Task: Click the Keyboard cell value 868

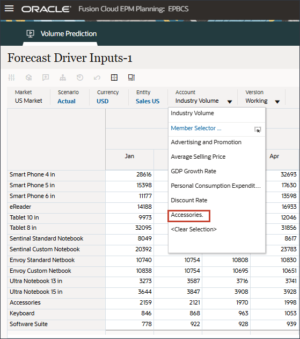Action: coord(178,314)
